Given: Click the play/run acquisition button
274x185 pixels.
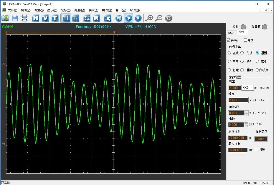Looking at the screenshot, I should pos(129,18).
